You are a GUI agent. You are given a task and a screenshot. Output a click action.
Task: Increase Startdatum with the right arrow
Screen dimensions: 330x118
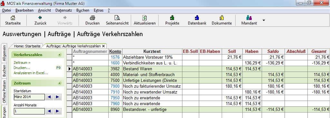57,97
